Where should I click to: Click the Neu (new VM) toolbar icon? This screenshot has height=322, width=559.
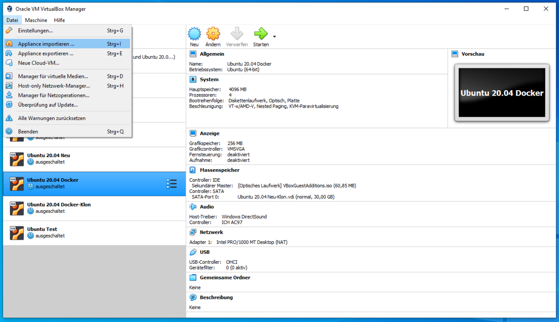pyautogui.click(x=194, y=34)
